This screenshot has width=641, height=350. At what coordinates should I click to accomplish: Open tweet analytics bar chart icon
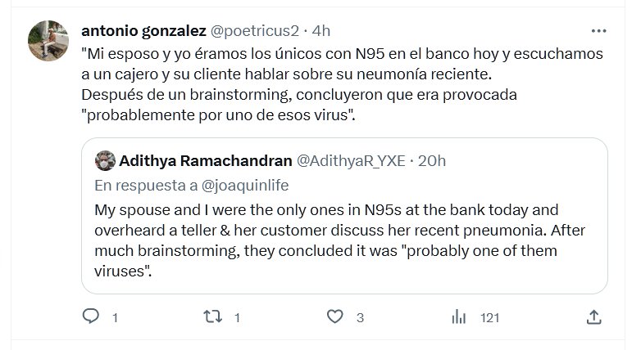pos(460,316)
